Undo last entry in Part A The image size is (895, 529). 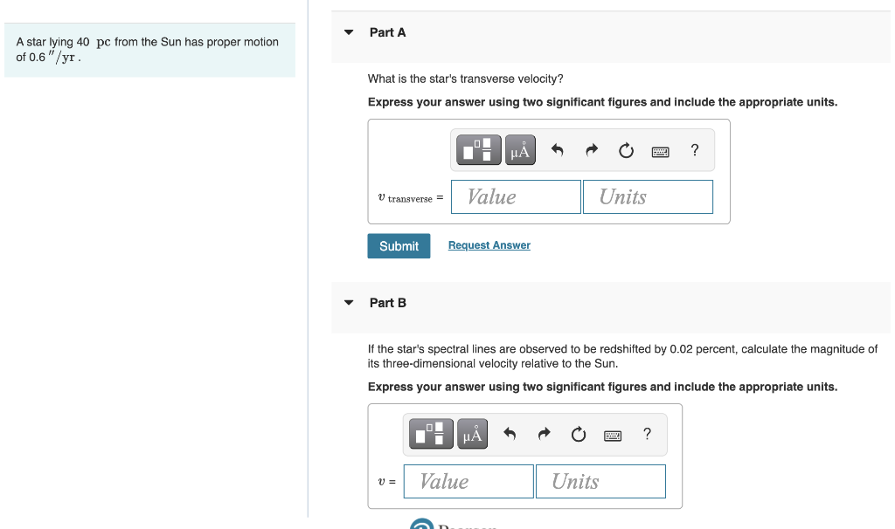point(557,150)
